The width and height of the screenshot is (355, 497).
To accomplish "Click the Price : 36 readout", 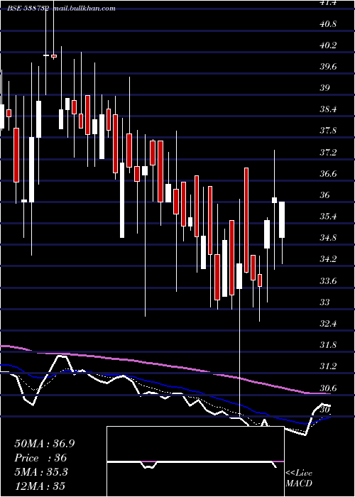I will pos(40,458).
